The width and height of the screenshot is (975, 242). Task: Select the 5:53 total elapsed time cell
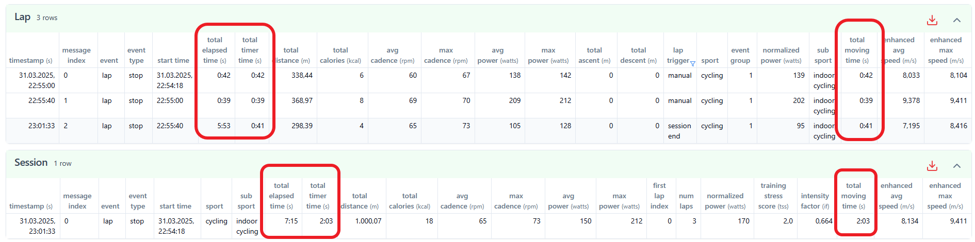click(x=223, y=126)
